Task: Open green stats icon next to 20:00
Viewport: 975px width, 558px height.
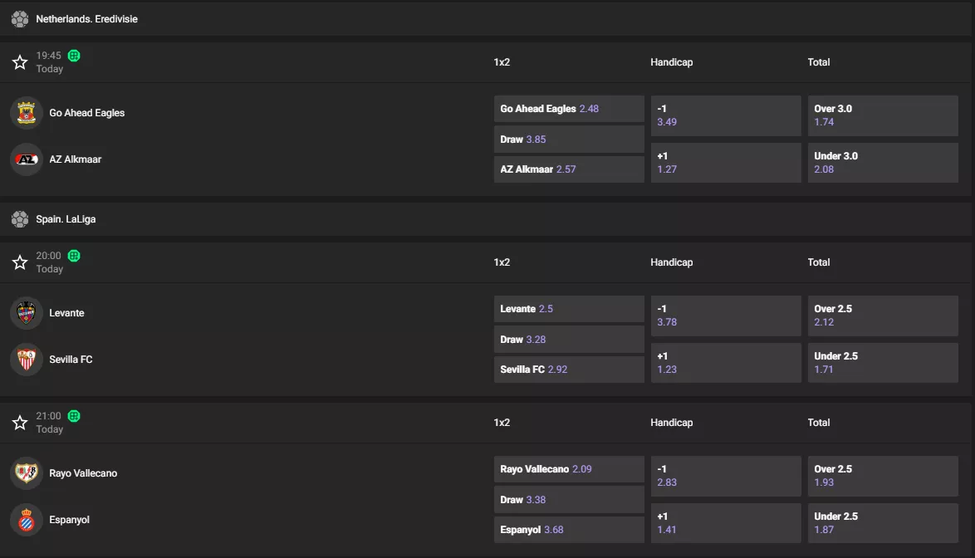Action: 74,256
